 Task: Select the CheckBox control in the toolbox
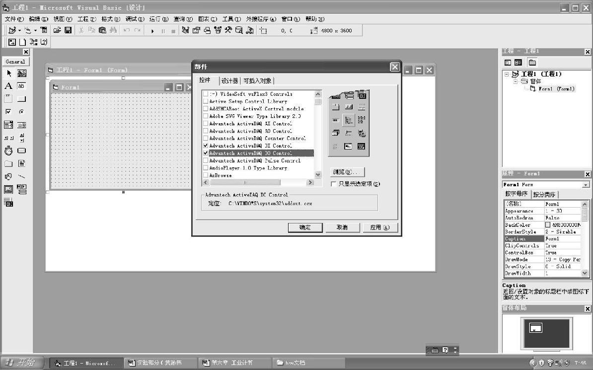coord(9,112)
